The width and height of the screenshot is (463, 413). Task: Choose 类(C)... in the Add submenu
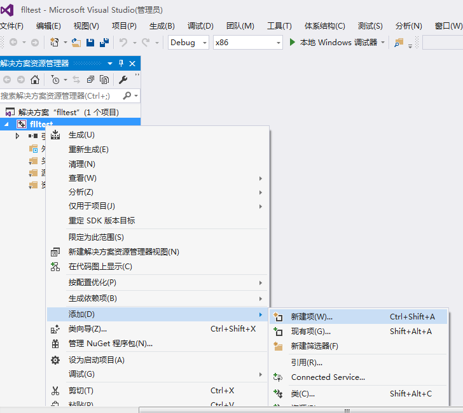[359, 394]
